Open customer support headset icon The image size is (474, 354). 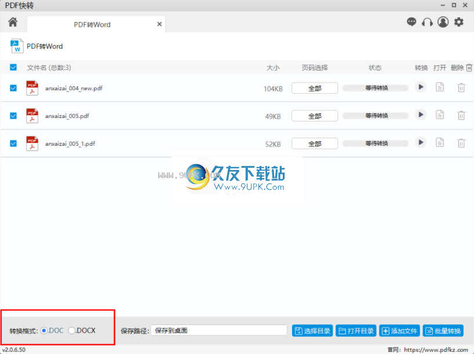427,22
